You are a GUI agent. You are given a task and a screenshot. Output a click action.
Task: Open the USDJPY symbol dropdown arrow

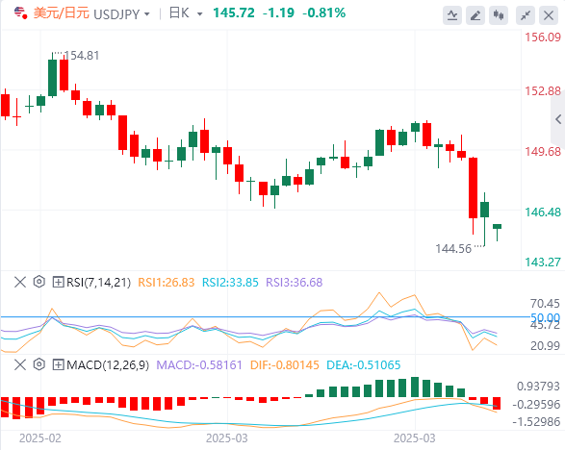pyautogui.click(x=146, y=14)
